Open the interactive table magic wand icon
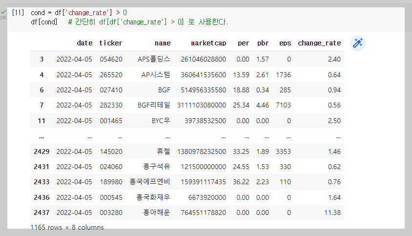 tap(358, 43)
